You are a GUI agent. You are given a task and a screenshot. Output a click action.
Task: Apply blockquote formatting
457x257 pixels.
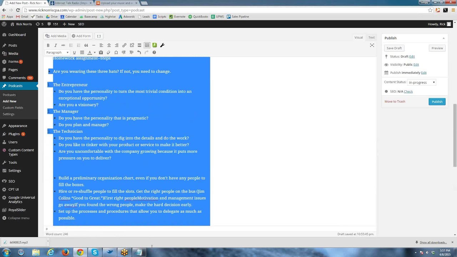[86, 45]
